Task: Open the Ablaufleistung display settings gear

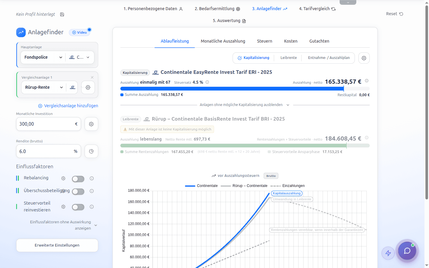Action: pyautogui.click(x=364, y=58)
